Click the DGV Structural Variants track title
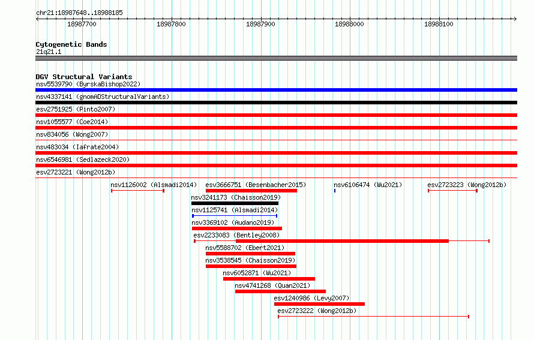 (84, 77)
